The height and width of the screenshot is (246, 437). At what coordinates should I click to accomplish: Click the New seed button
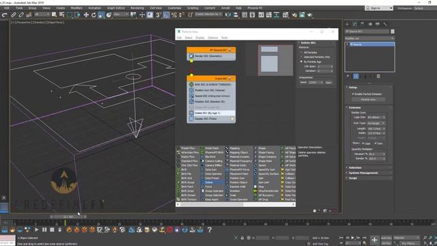329,83
